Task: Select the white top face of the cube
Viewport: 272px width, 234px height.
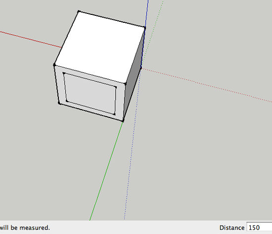Action: pos(100,47)
